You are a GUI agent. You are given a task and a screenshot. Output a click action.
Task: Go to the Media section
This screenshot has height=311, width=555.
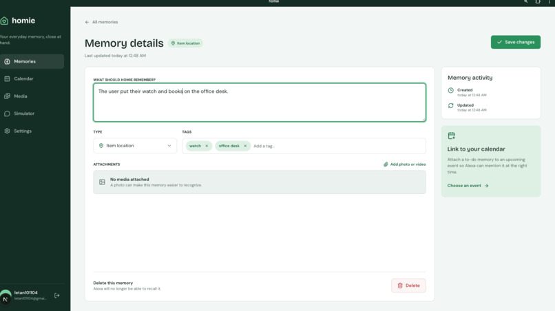[32, 96]
